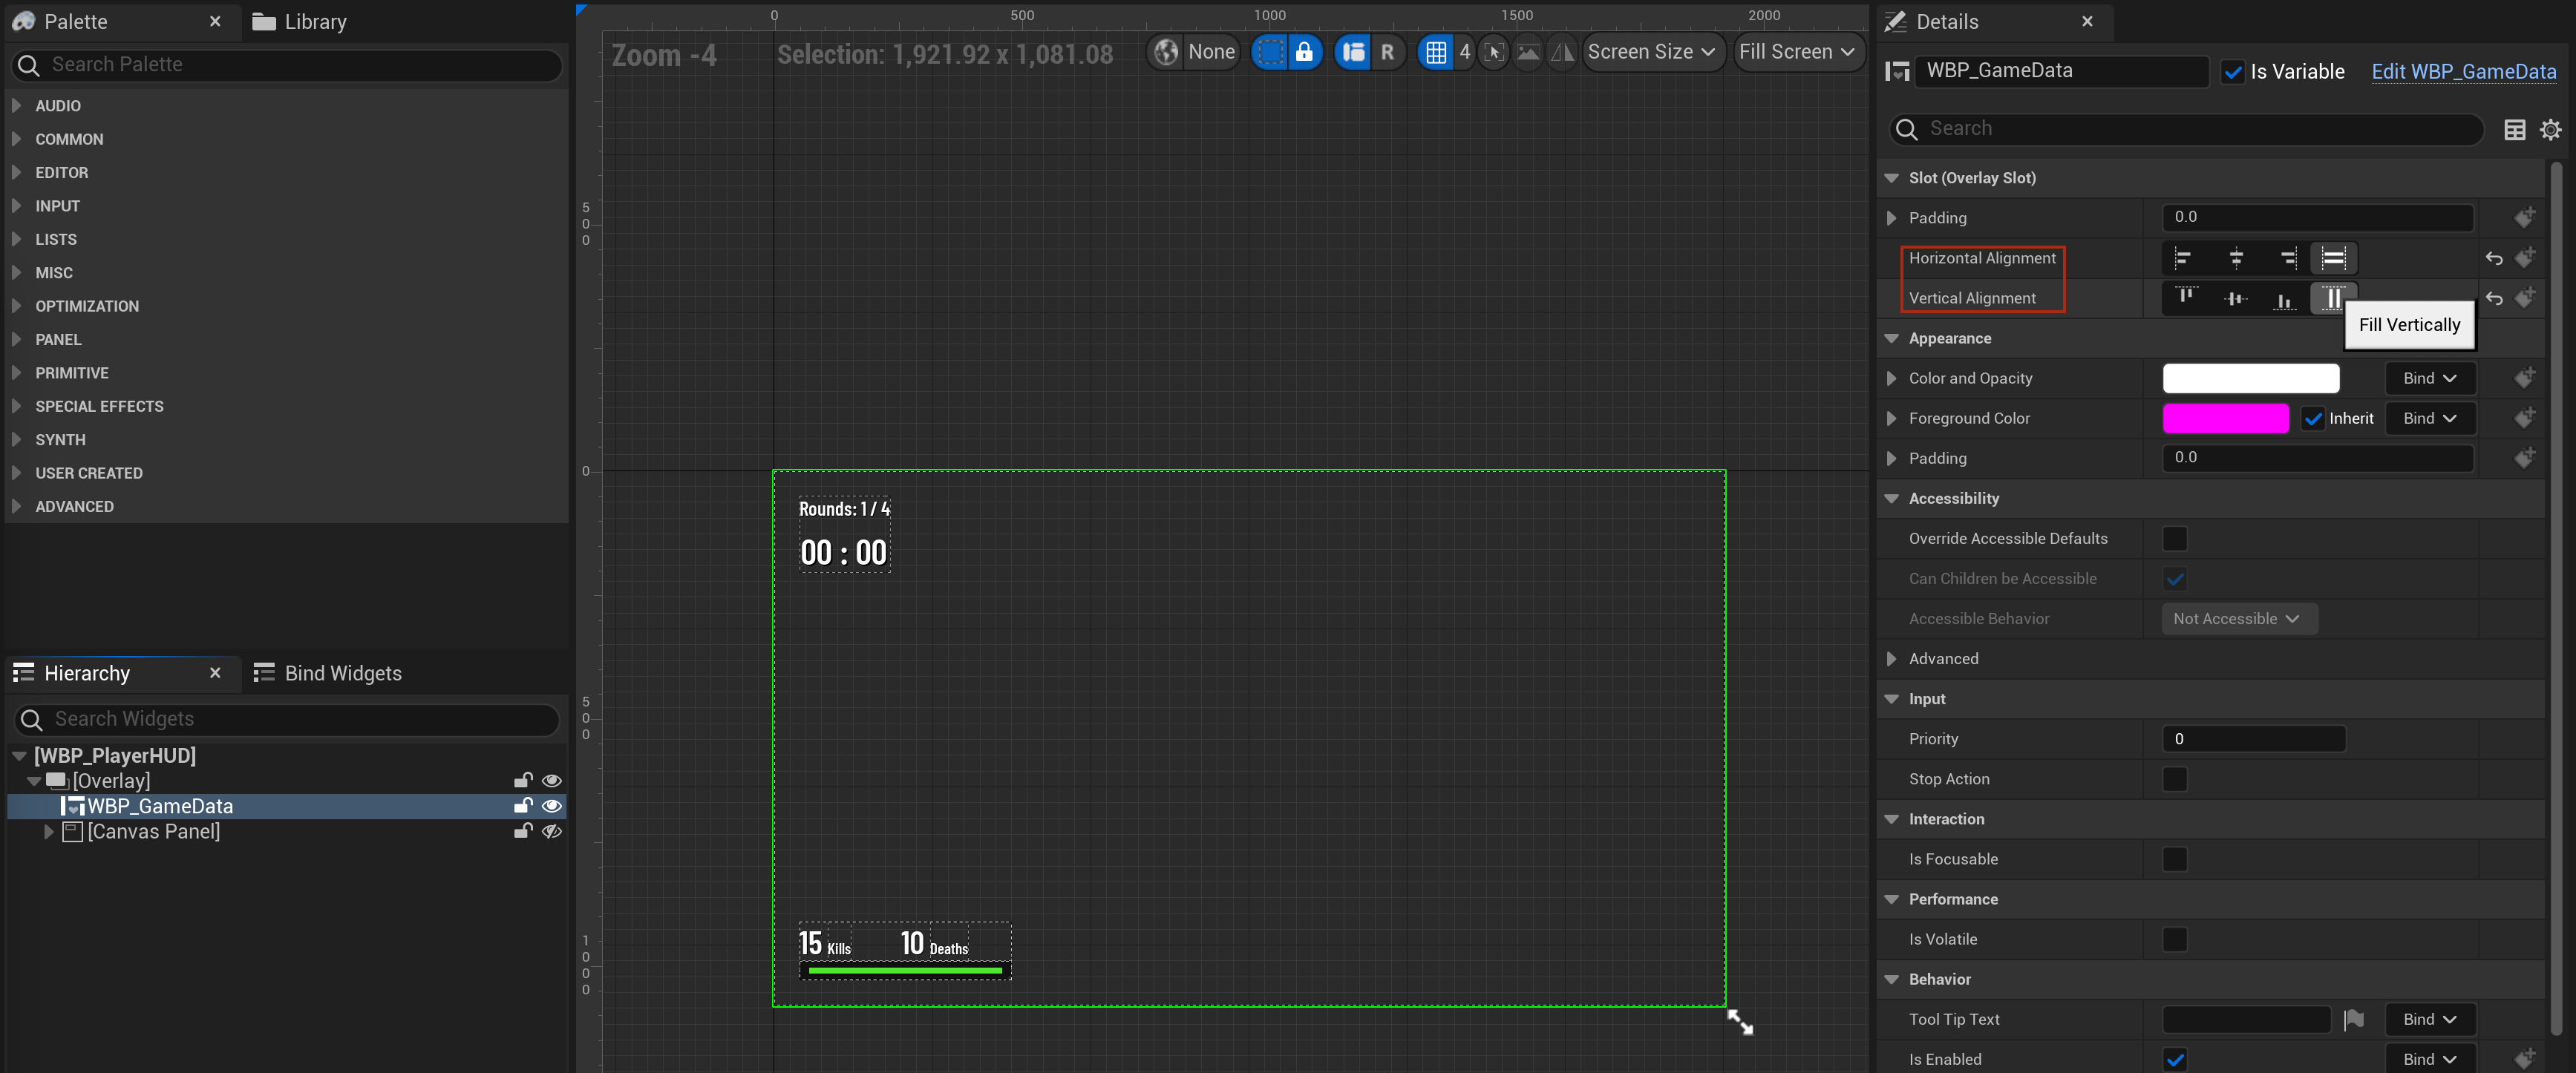Viewport: 2576px width, 1073px height.
Task: Click the grid snap size value 4
Action: point(1464,52)
